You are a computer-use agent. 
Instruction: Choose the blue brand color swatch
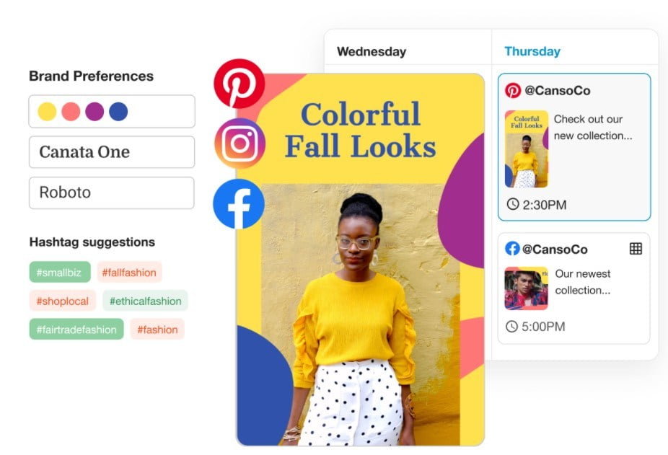click(118, 112)
